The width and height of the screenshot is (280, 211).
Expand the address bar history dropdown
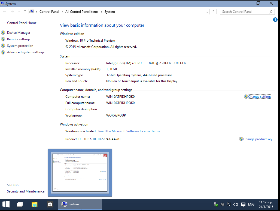207,12
